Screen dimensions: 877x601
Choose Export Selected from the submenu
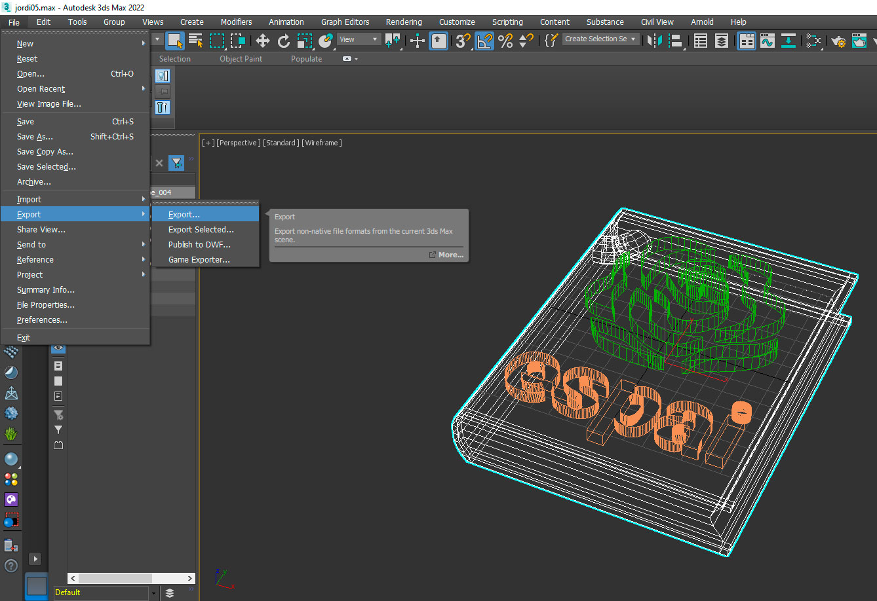tap(201, 230)
